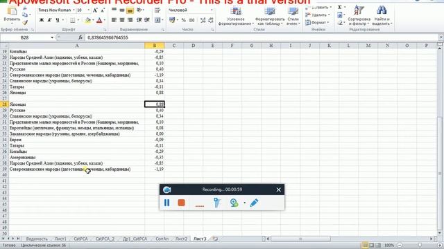Click the recorder pencil annotate icon
This screenshot has height=249, width=444.
pos(254,203)
